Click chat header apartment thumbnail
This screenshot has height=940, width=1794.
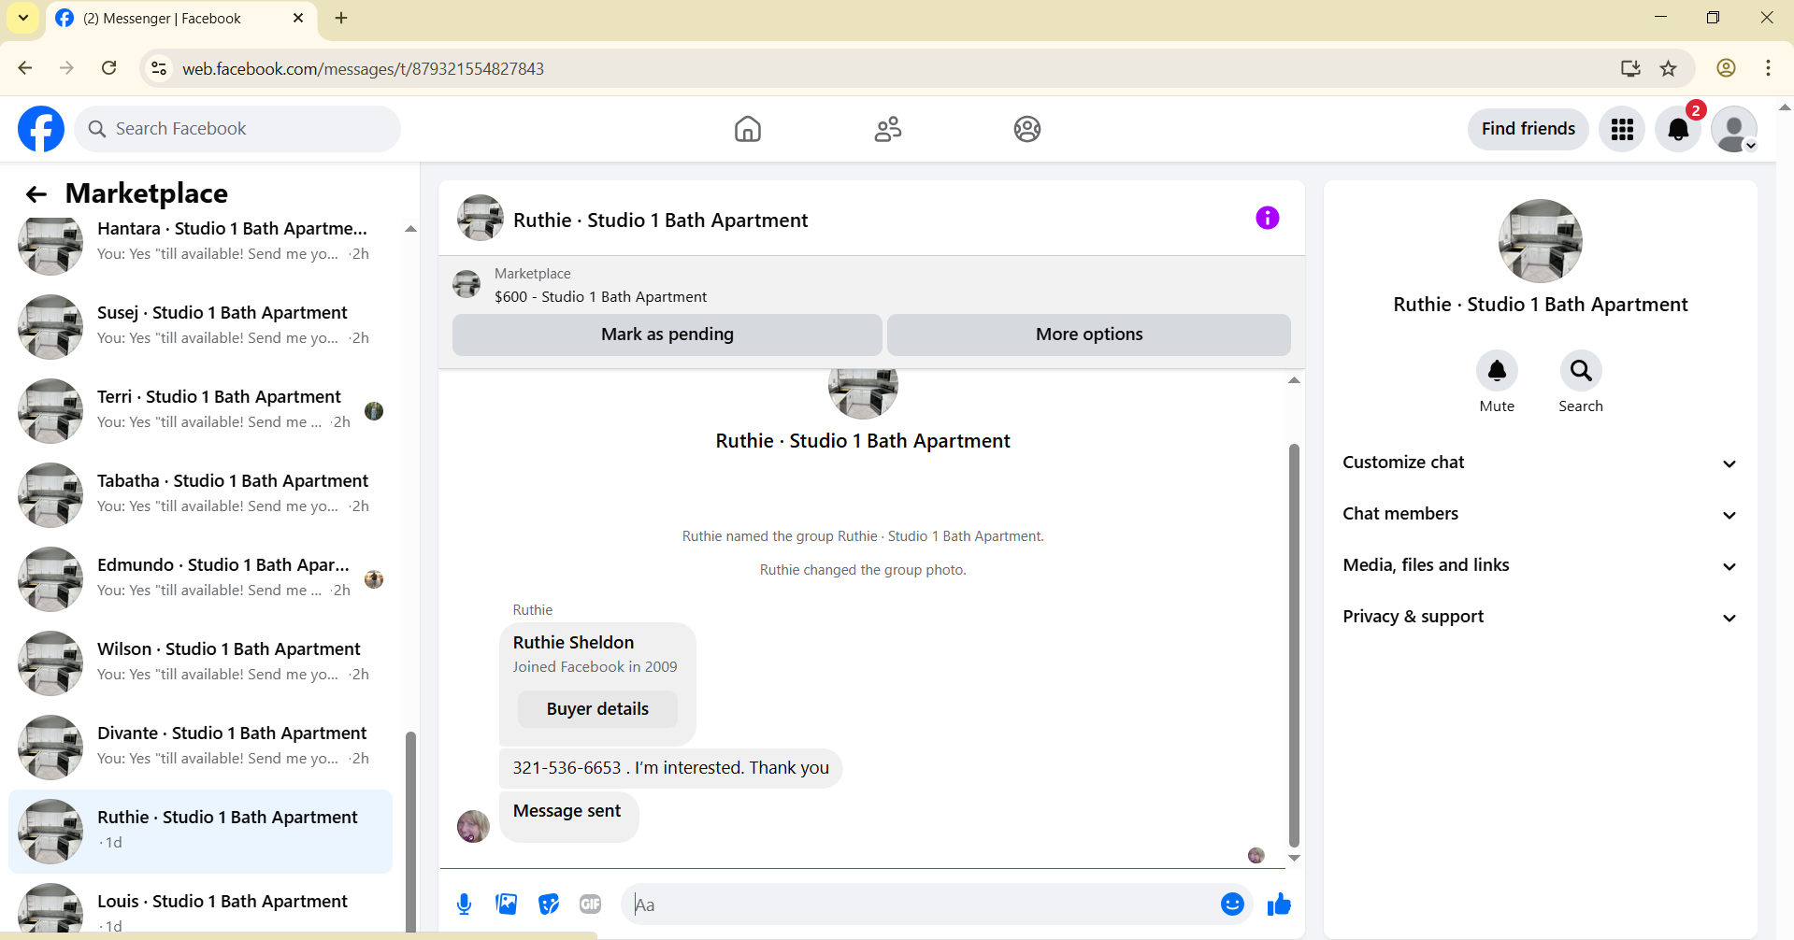[481, 219]
